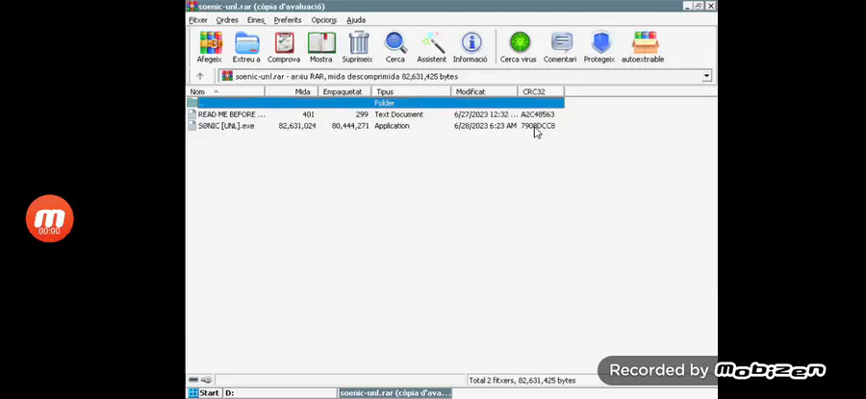Open the Mostra view icon
Viewport: 866px width, 399px height.
[320, 43]
